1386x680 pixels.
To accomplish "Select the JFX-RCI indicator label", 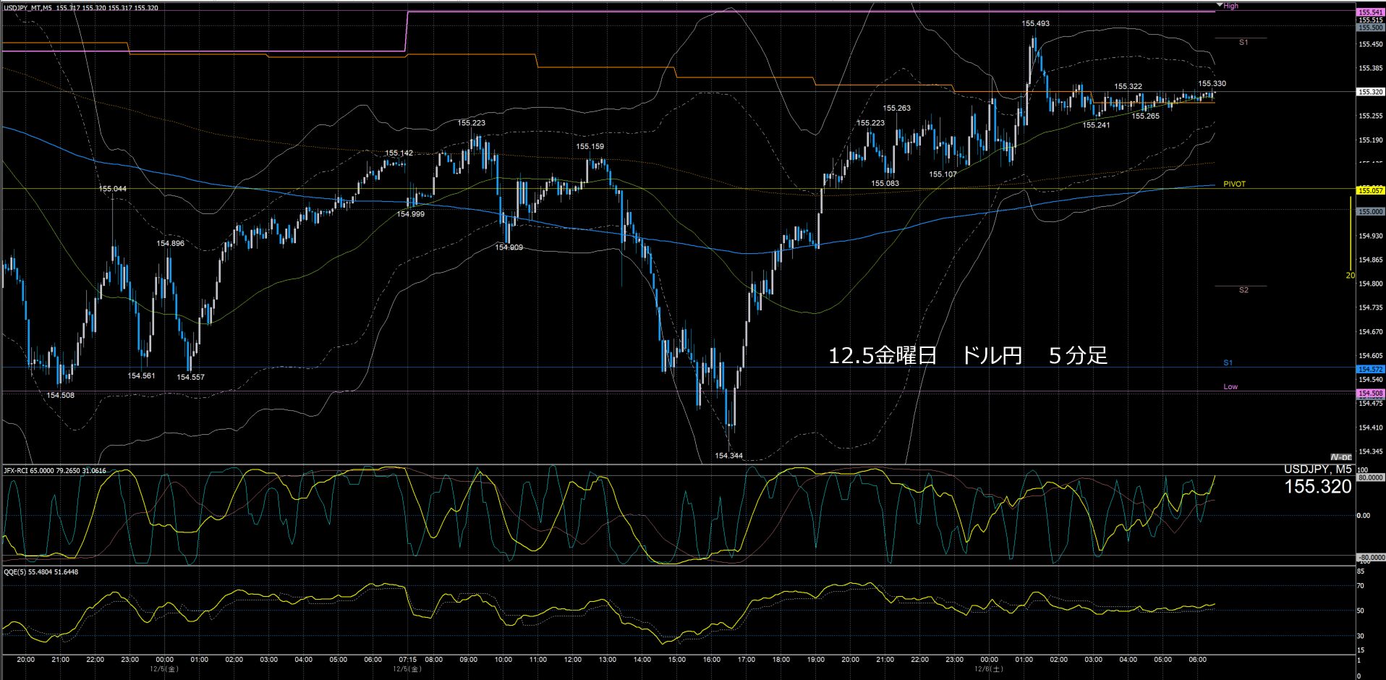I will pyautogui.click(x=55, y=471).
